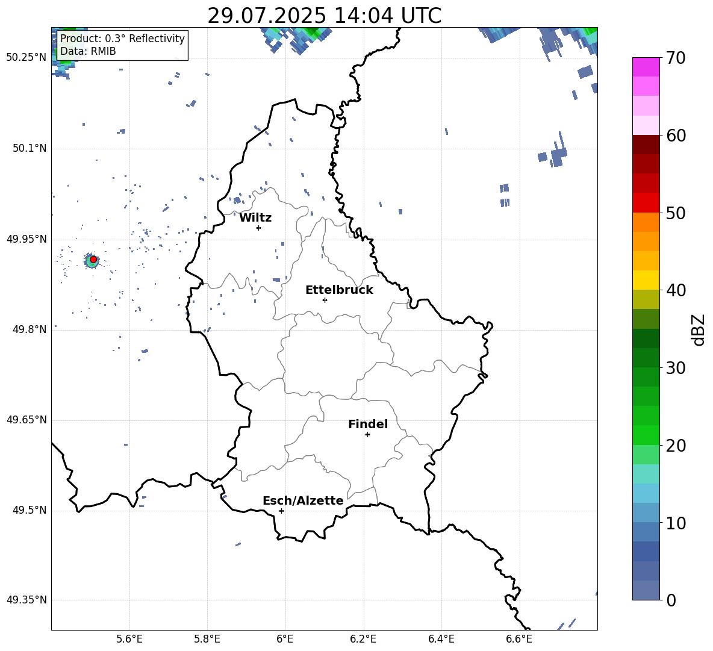Click the 20 value on colorbar

click(676, 446)
